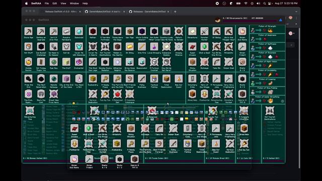Click the Advancements overall progress bar
The width and height of the screenshot is (322, 181).
tap(250, 21)
